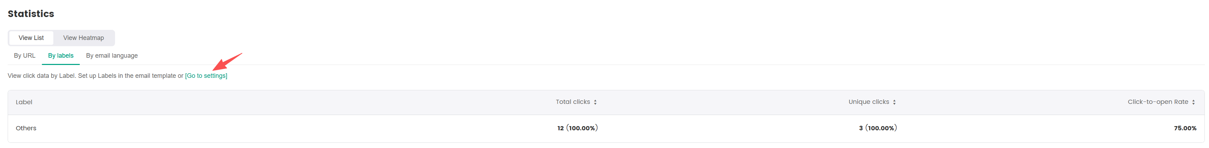
Task: Click the Total clicks column header text
Action: 572,102
